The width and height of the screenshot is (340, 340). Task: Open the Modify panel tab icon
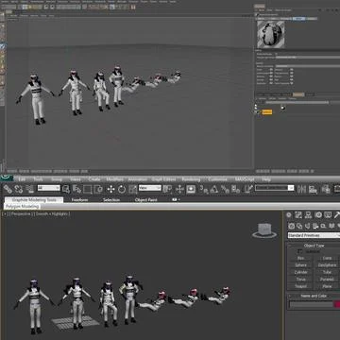point(298,214)
